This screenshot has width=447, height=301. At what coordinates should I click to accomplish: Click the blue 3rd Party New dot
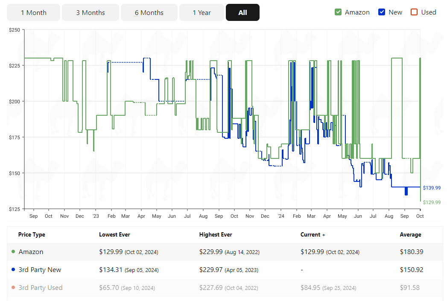[13, 269]
